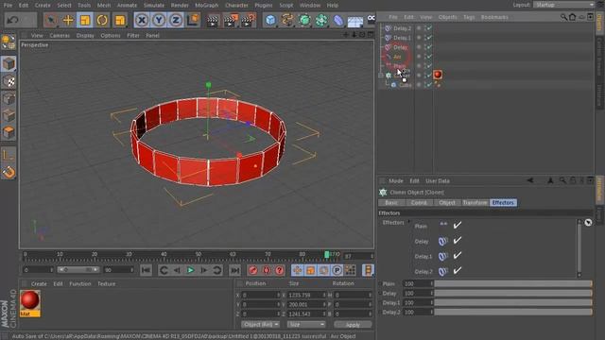Uncheck the Delay effector in Effectors list
This screenshot has width=605, height=340.
point(458,241)
